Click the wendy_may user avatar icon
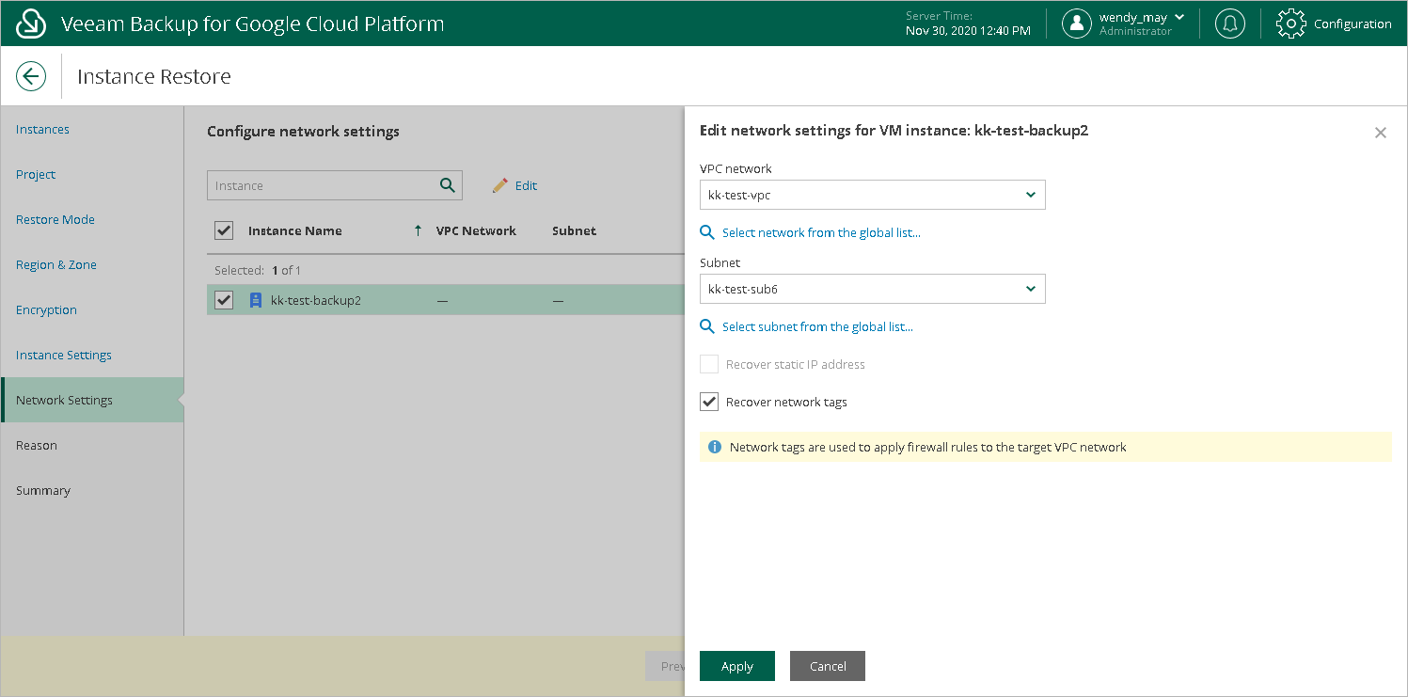The image size is (1408, 697). point(1077,24)
